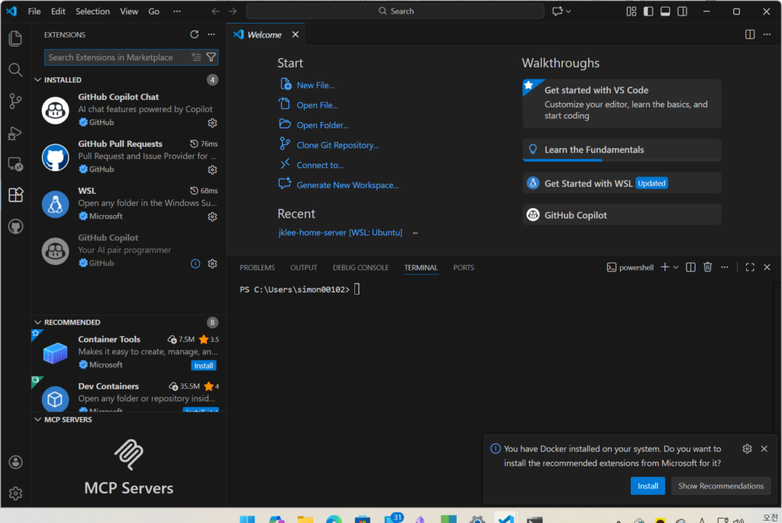Switch to the DEBUG CONSOLE tab
This screenshot has height=523, width=782.
pyautogui.click(x=360, y=267)
